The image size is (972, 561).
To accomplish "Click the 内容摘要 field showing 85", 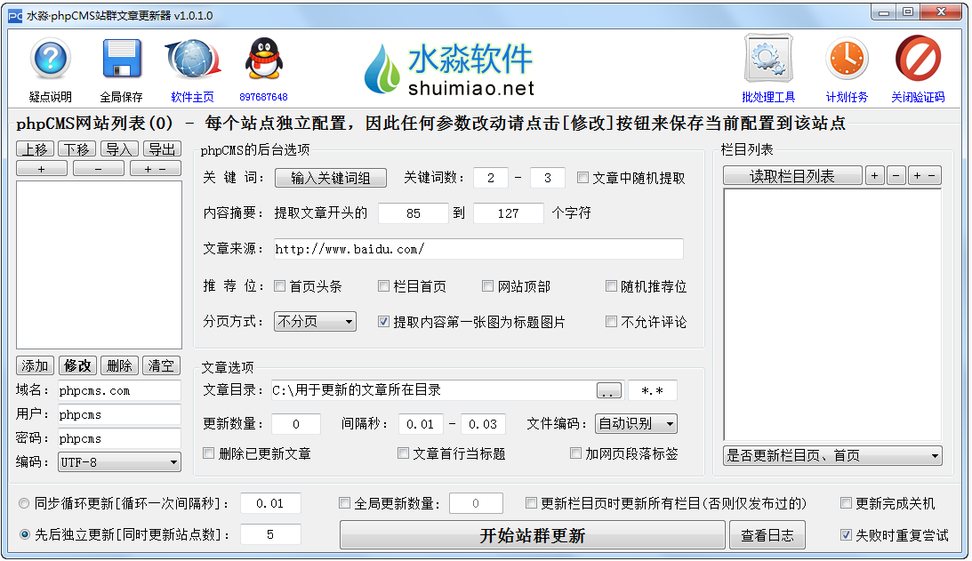I will click(414, 213).
